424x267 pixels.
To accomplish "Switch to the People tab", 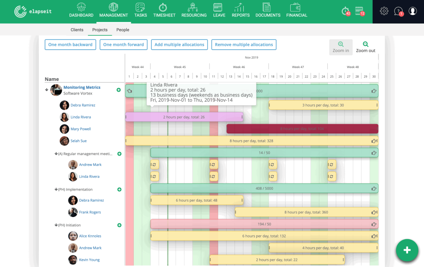I will click(x=122, y=30).
